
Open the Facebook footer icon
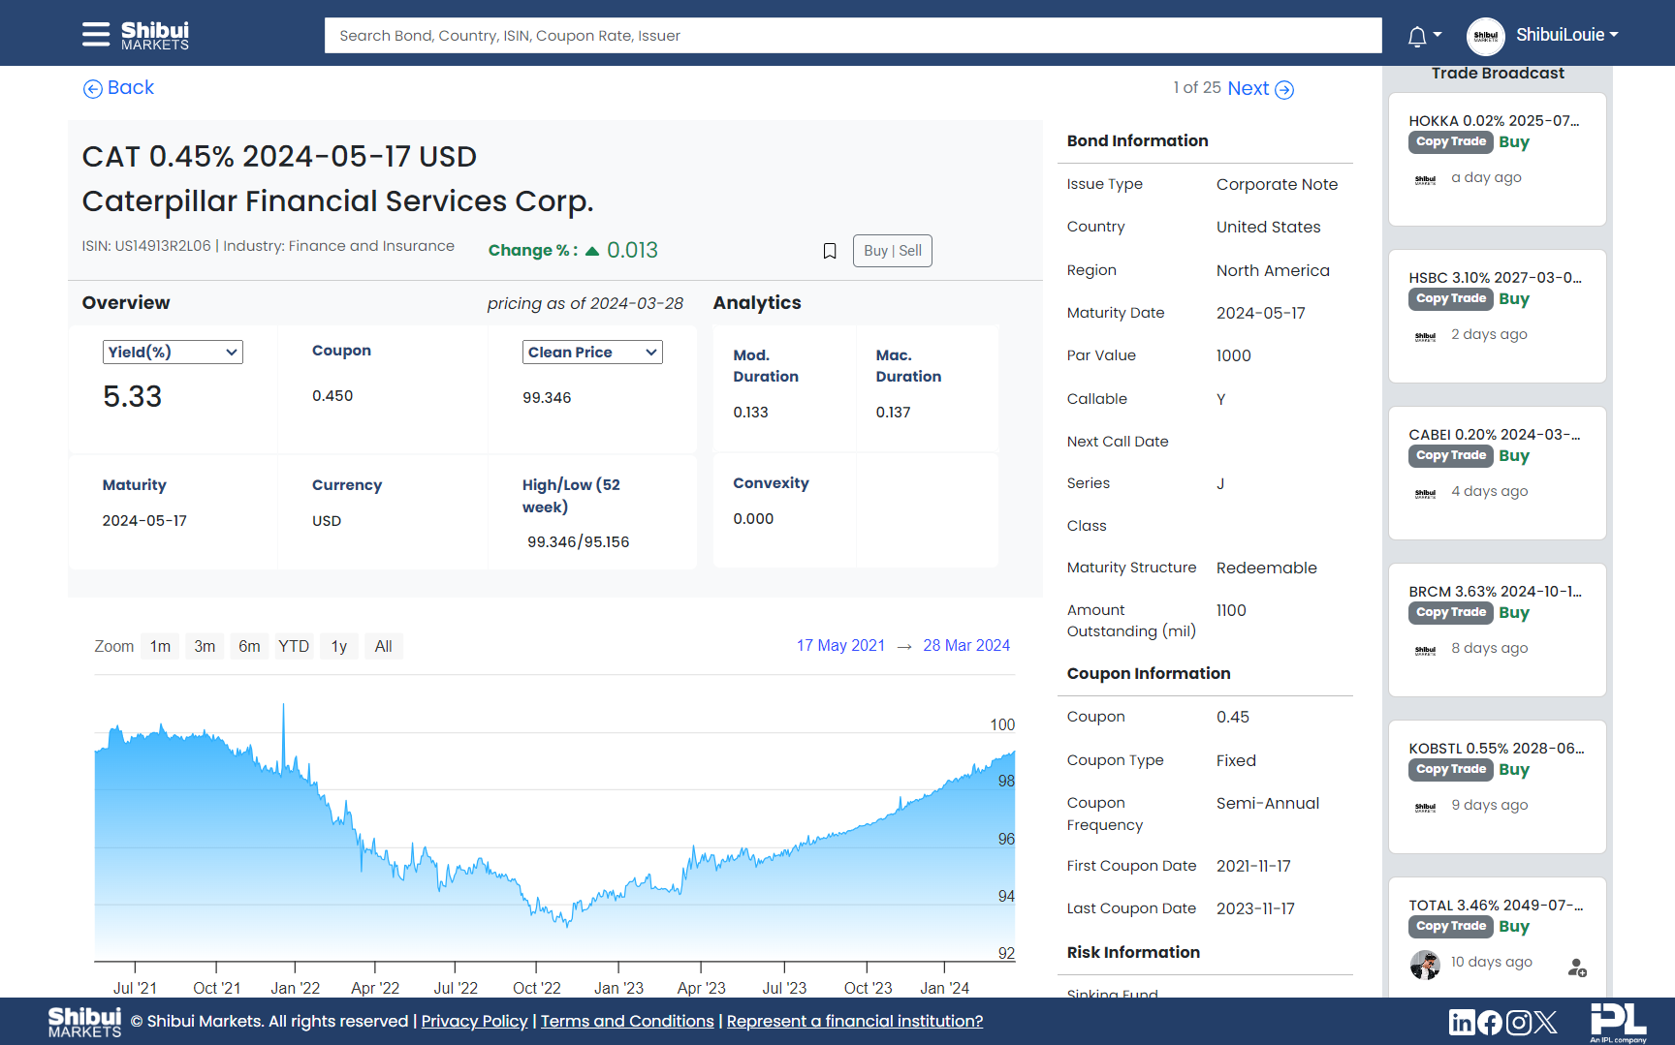(1490, 1022)
